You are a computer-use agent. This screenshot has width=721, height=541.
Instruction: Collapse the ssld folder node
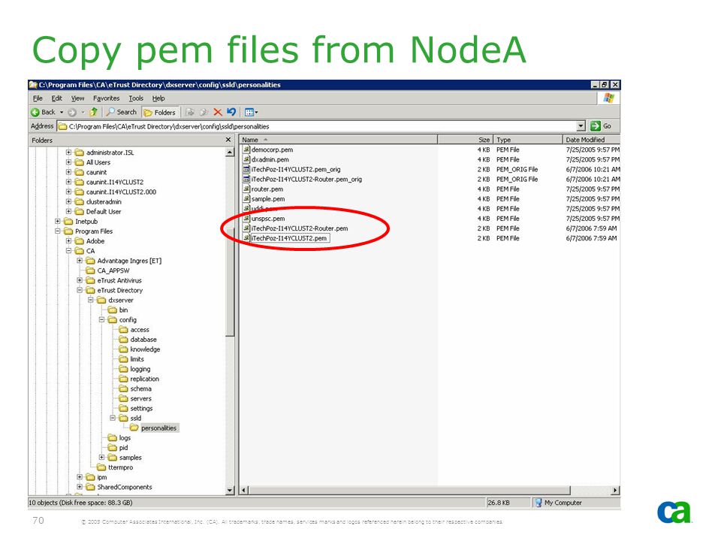tap(113, 419)
